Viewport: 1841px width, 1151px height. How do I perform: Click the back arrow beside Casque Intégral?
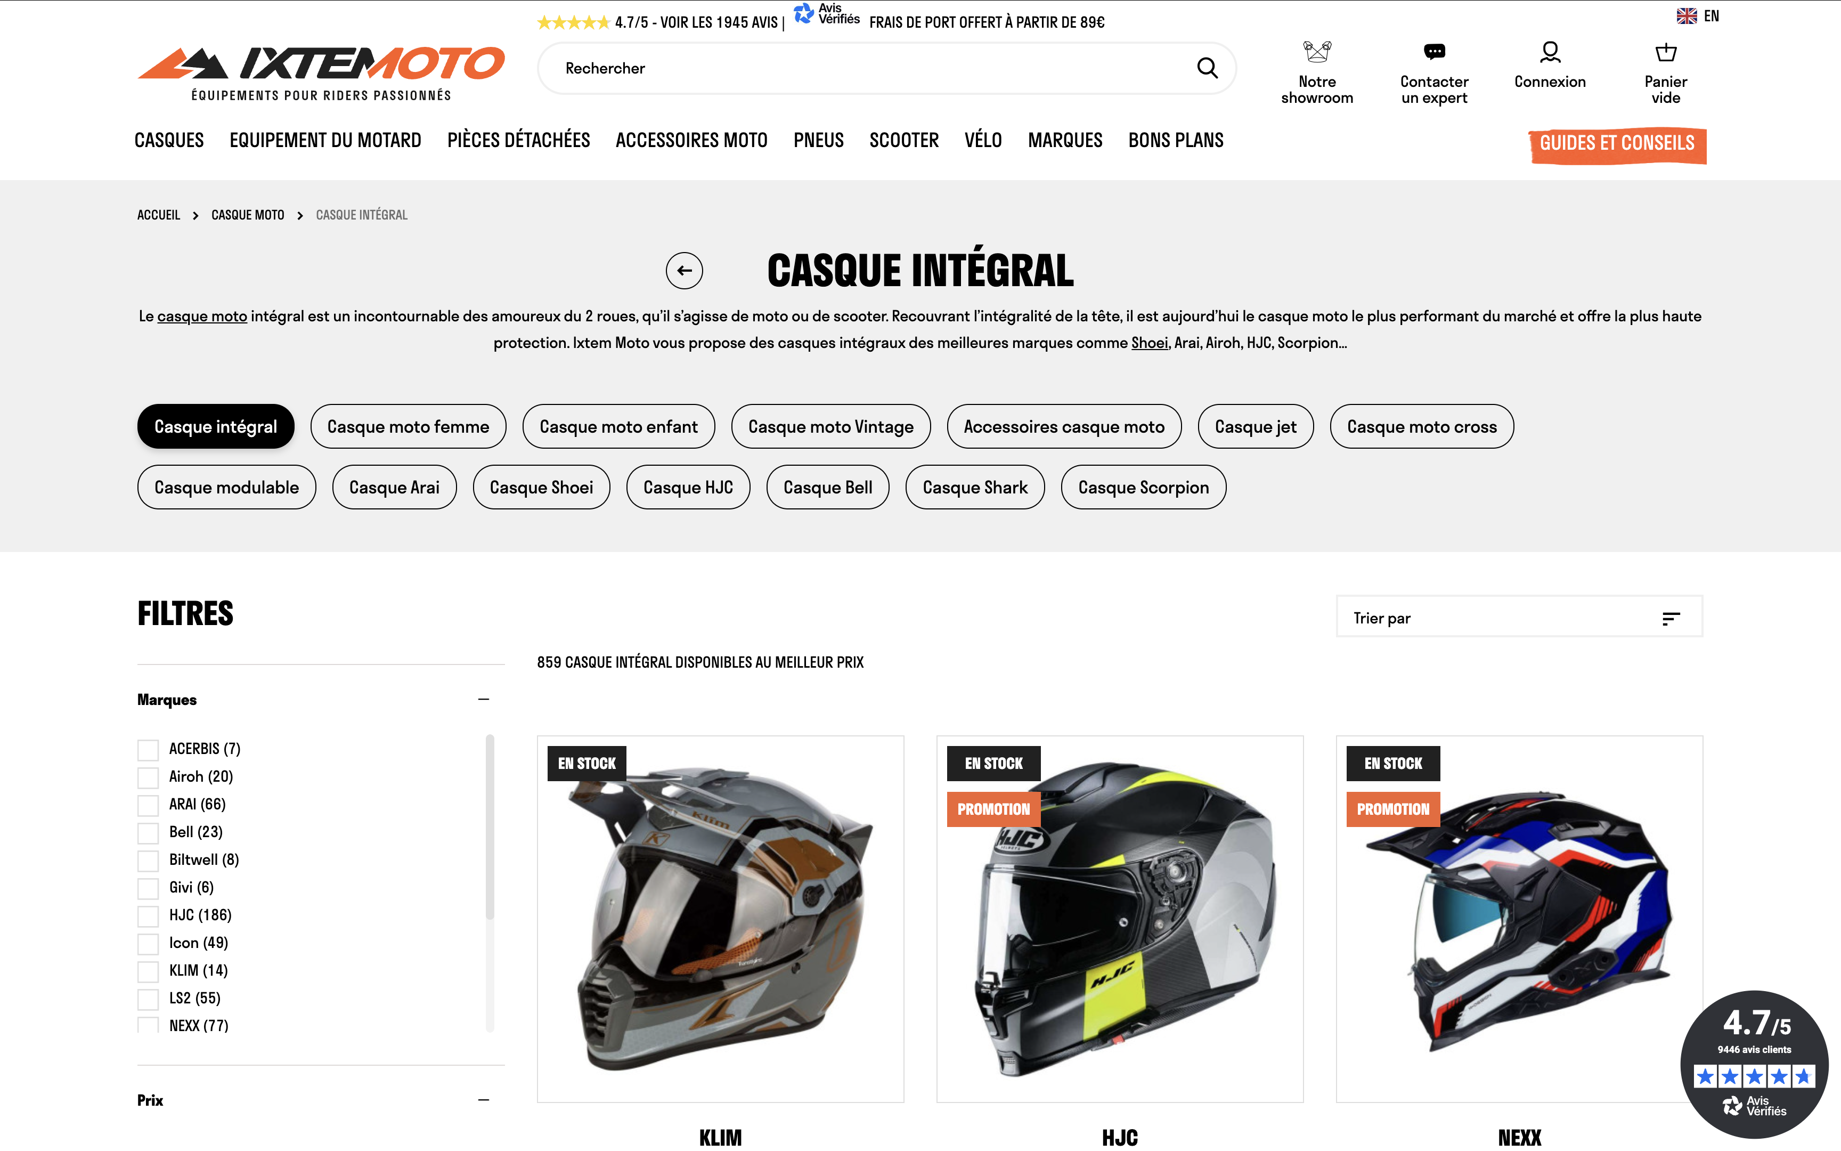[x=684, y=270]
